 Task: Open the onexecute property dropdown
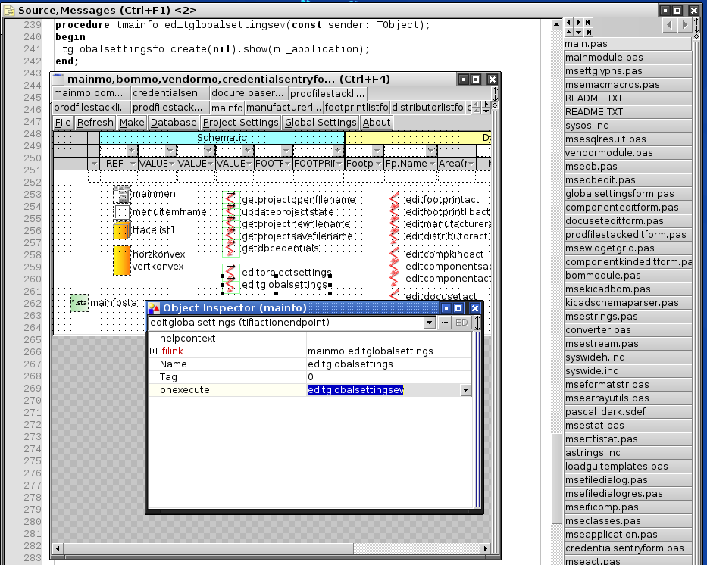pyautogui.click(x=465, y=390)
